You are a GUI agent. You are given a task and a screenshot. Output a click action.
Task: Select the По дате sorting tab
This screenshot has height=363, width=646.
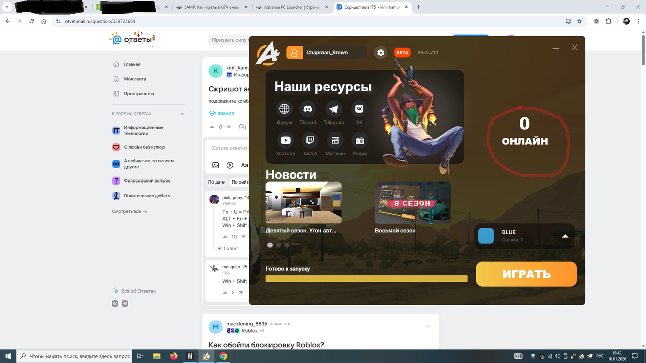coord(216,182)
